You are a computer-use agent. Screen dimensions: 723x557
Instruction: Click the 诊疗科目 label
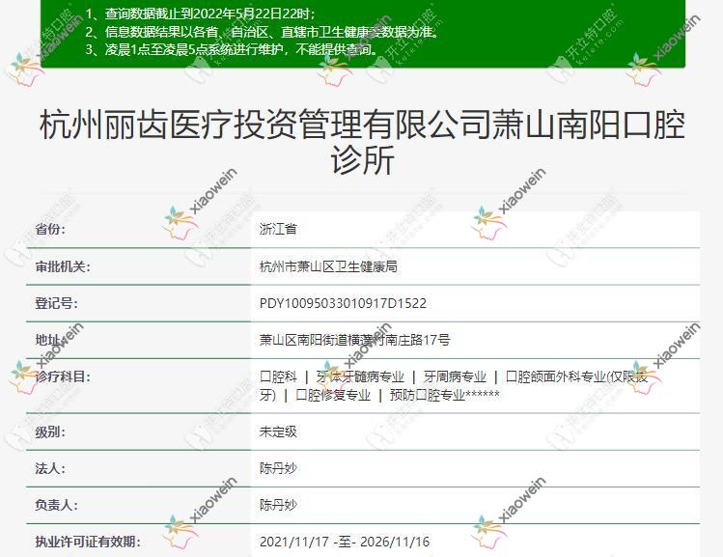63,376
